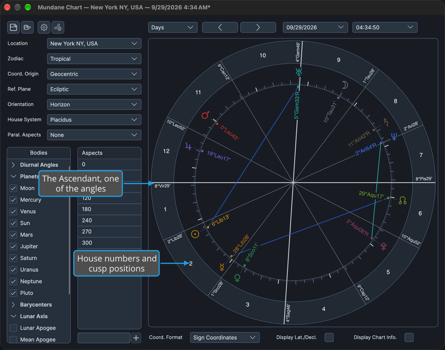The image size is (445, 350).
Task: Click the 19°Leo17' Jupiter position label
Action: pos(219,156)
